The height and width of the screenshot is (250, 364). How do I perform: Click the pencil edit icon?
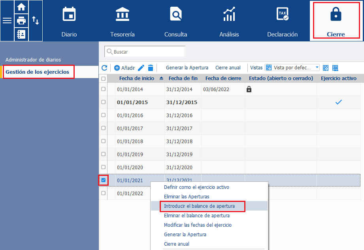[x=141, y=68]
